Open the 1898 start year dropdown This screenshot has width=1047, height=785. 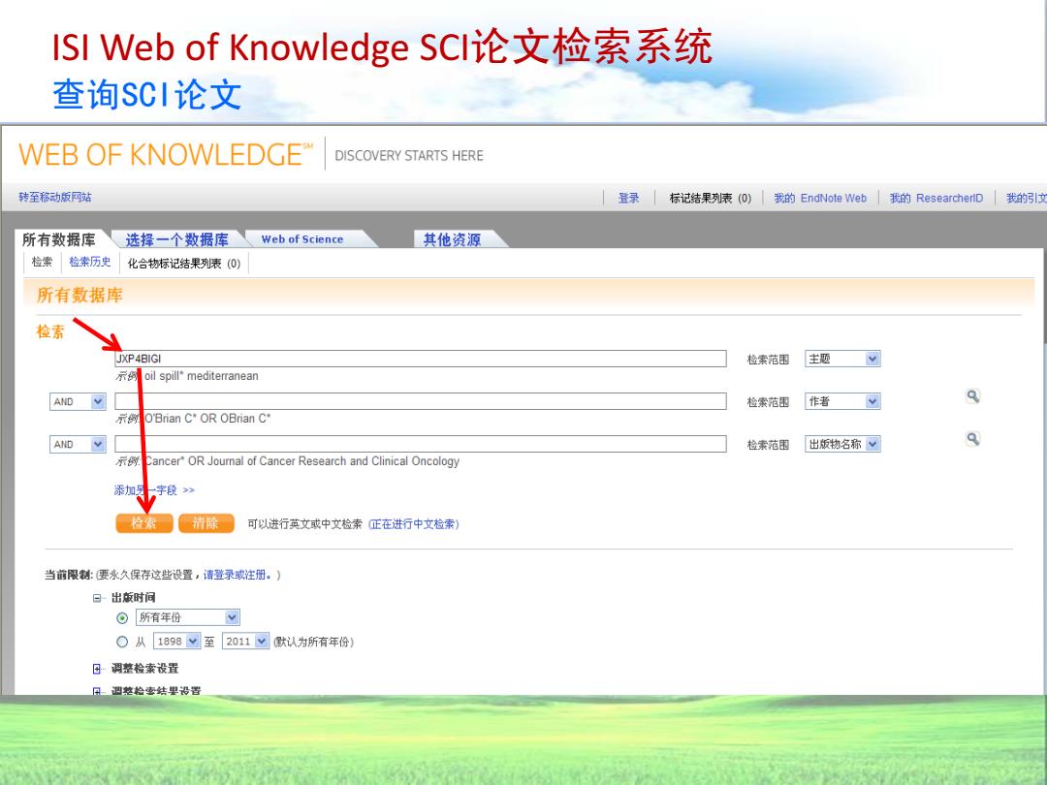(x=177, y=642)
